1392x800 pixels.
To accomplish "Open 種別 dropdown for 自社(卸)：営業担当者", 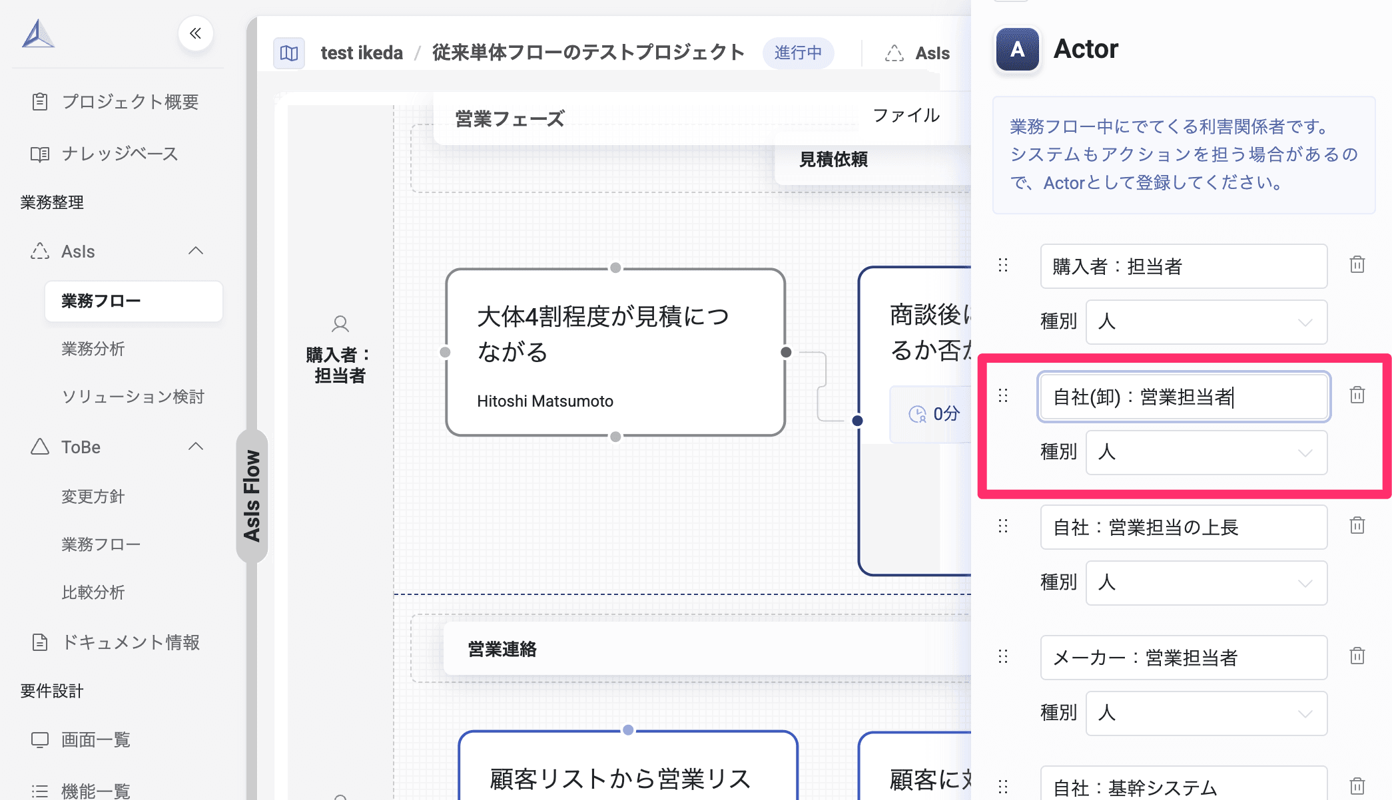I will click(x=1206, y=453).
